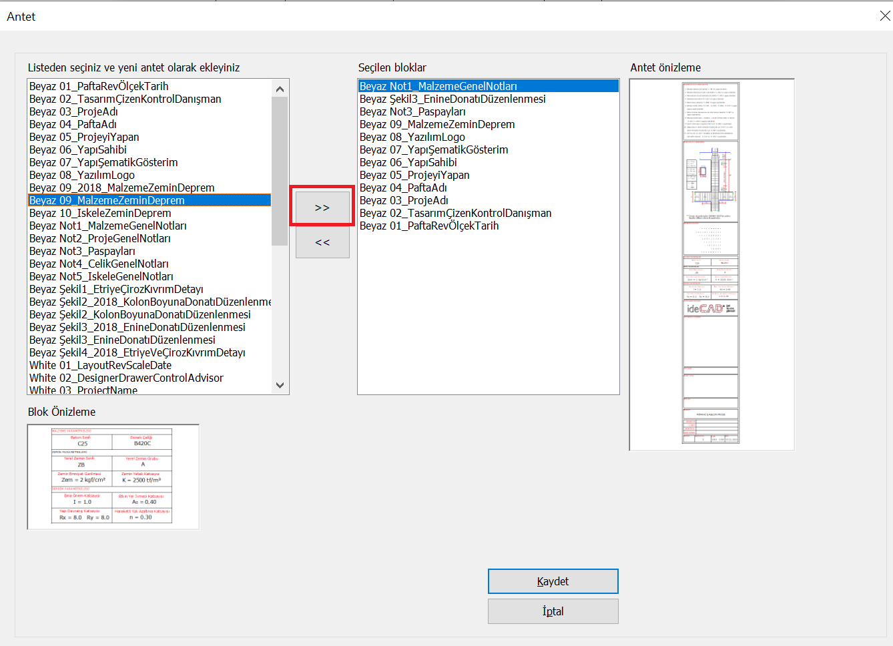Screen dimensions: 893x646
Task: Select 'Beyaz Not1_MalzemeGenelNotları' in Seçilen bloklar
Action: 489,86
